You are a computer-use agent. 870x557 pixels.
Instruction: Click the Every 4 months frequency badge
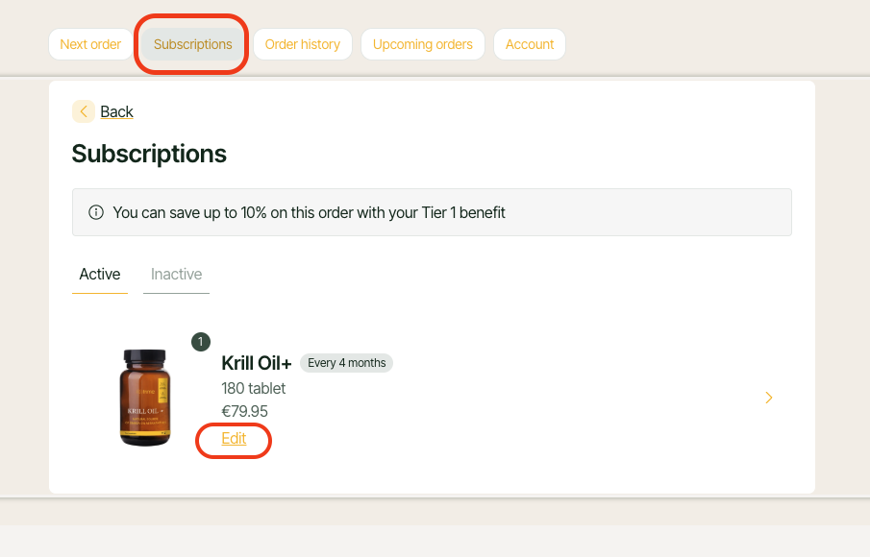point(346,363)
